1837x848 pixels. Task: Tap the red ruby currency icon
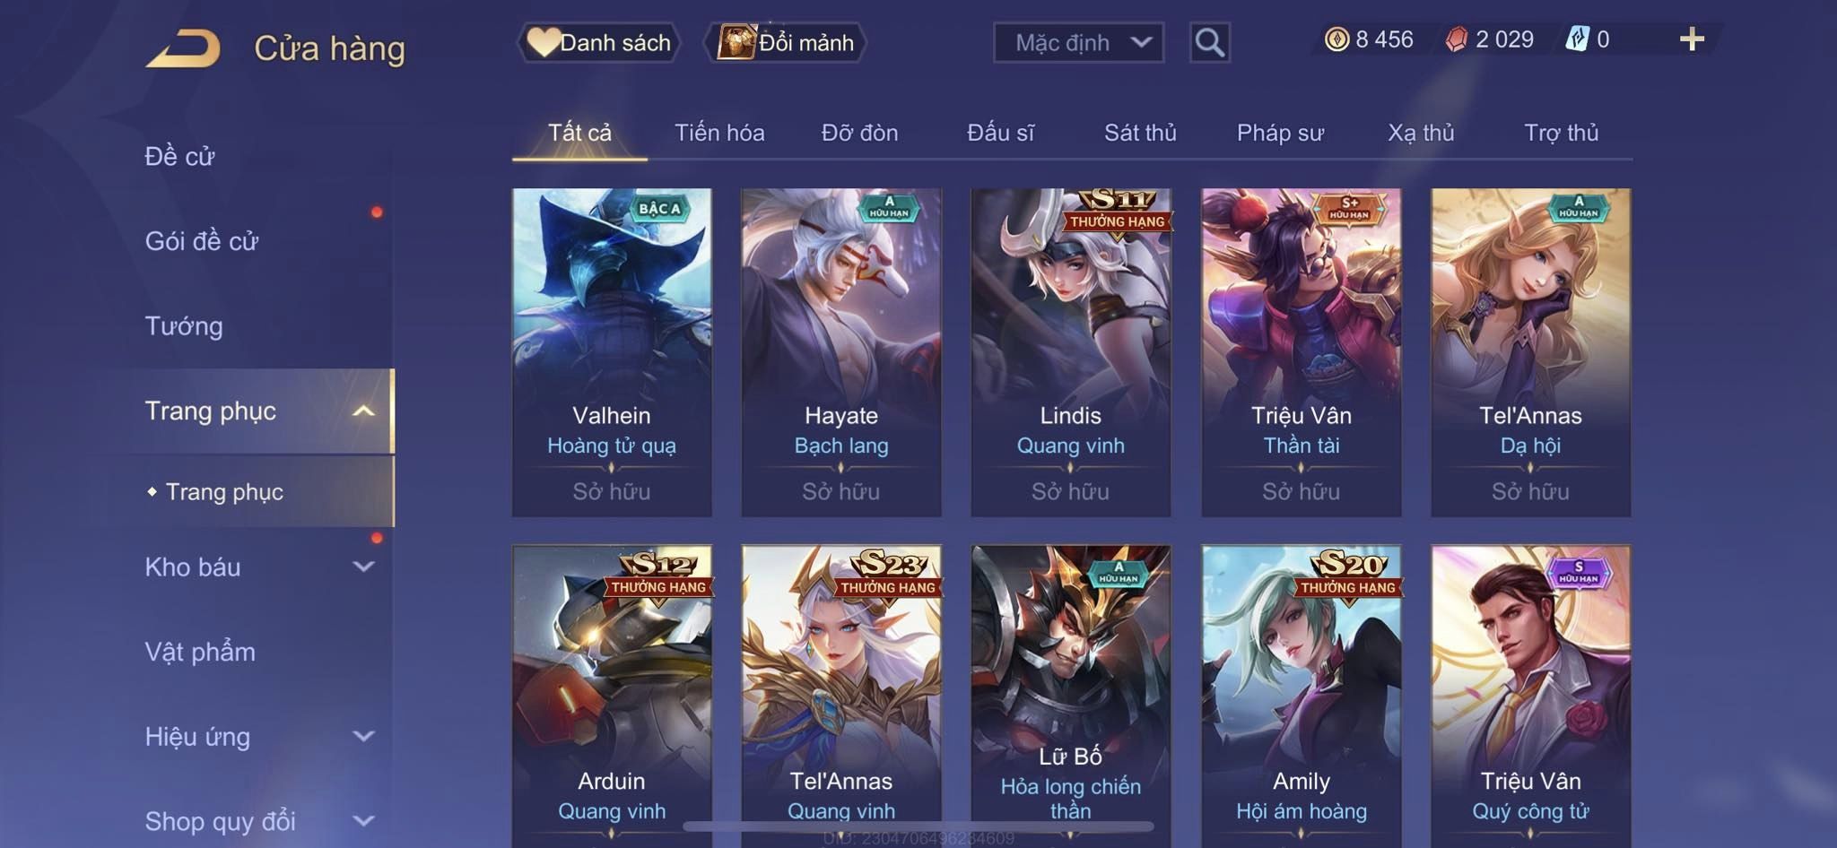click(1457, 39)
